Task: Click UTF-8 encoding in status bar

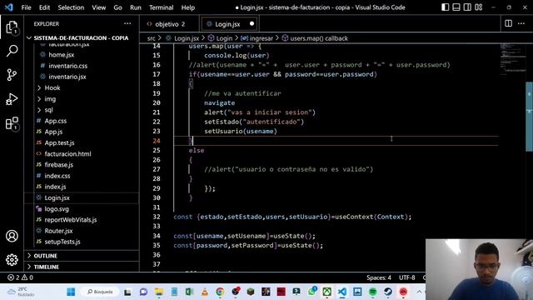Action: (407, 277)
